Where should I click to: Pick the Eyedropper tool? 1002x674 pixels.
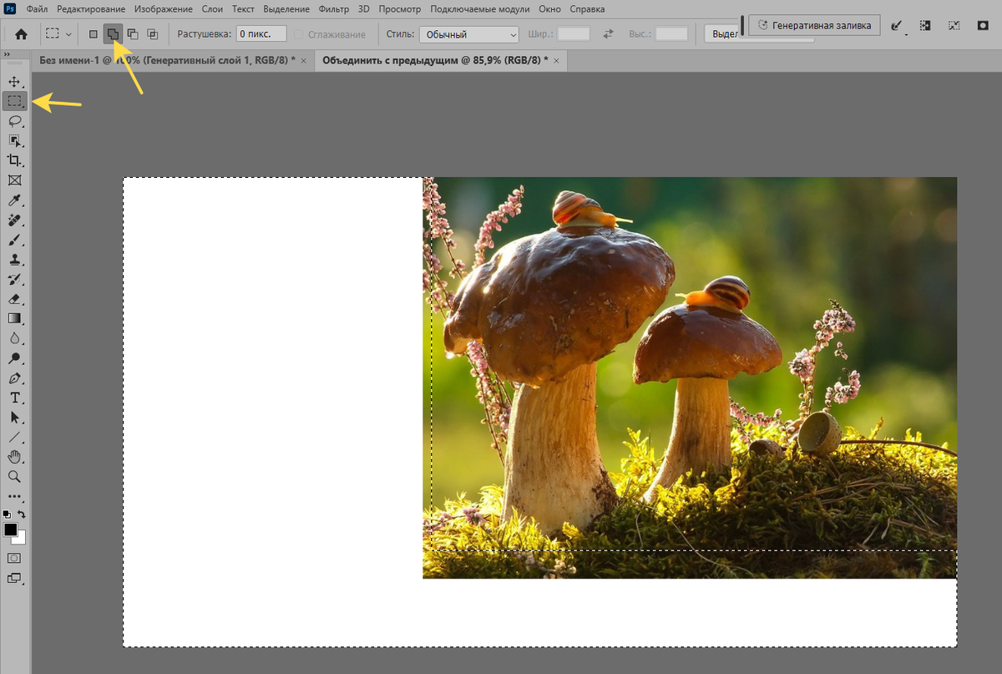[14, 200]
